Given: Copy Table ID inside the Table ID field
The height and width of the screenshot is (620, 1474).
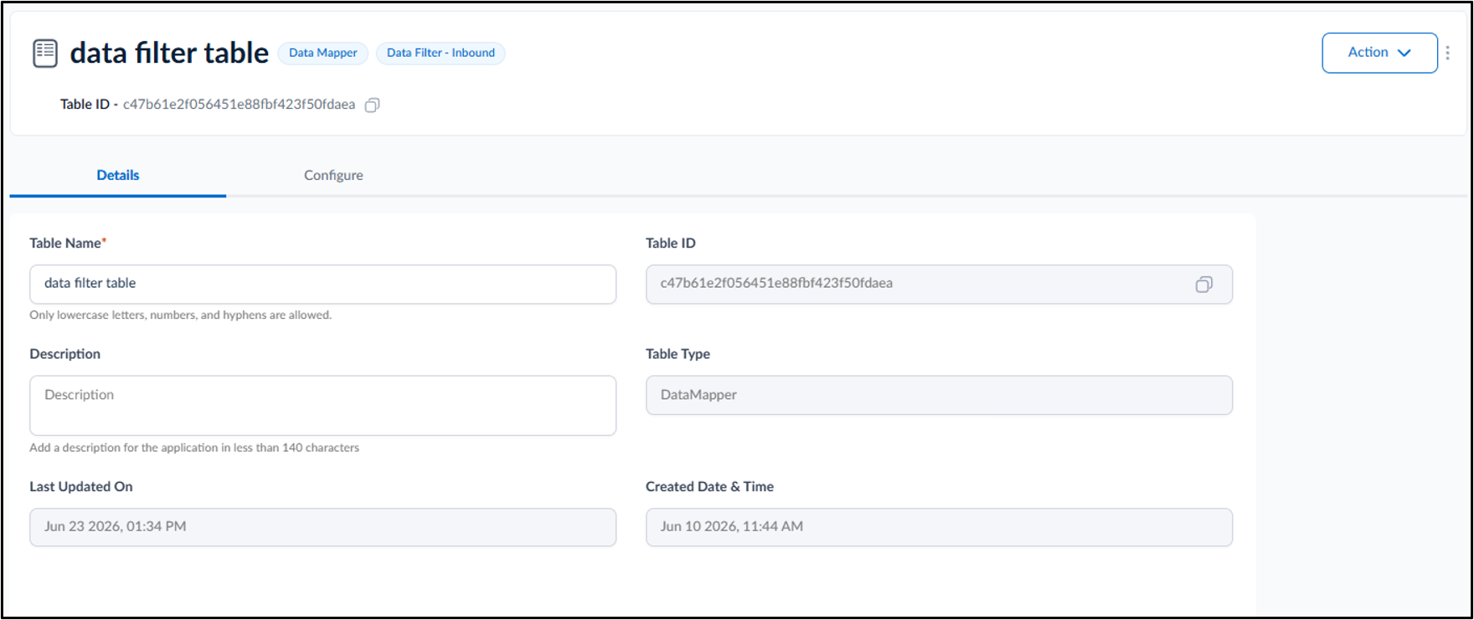Looking at the screenshot, I should pyautogui.click(x=1203, y=284).
